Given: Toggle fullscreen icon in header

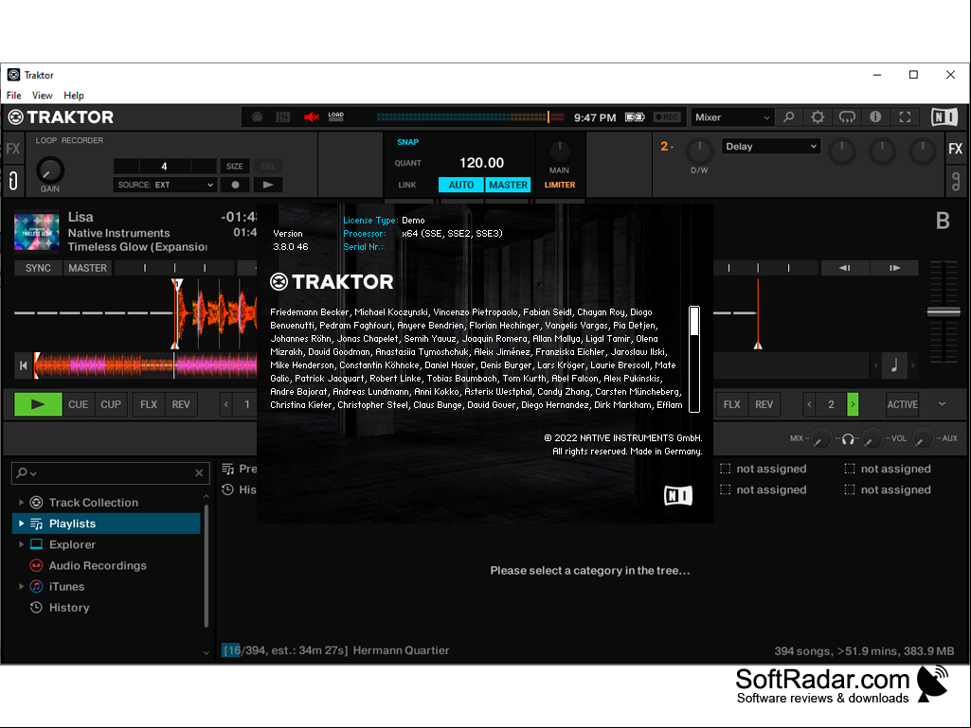Looking at the screenshot, I should [x=905, y=117].
